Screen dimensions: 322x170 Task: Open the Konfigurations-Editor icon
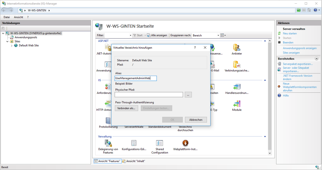134,143
